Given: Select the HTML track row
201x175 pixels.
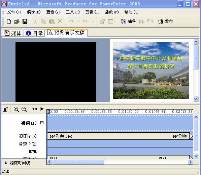Looking at the screenshot, I should (x=120, y=151).
